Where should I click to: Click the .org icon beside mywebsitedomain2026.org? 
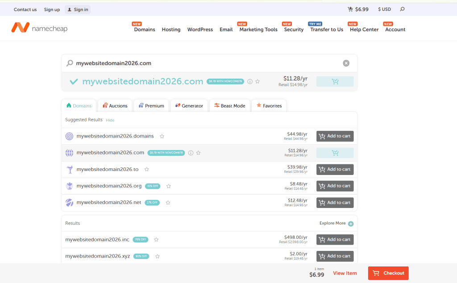[x=69, y=186]
